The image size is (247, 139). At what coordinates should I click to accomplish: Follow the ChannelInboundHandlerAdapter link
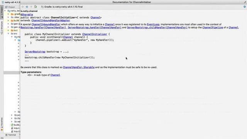point(51,20)
